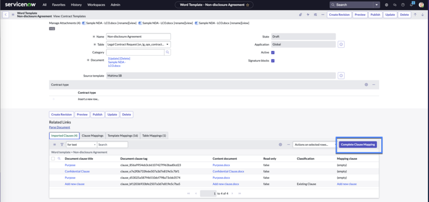Click Preview button above Related Links

coord(82,115)
